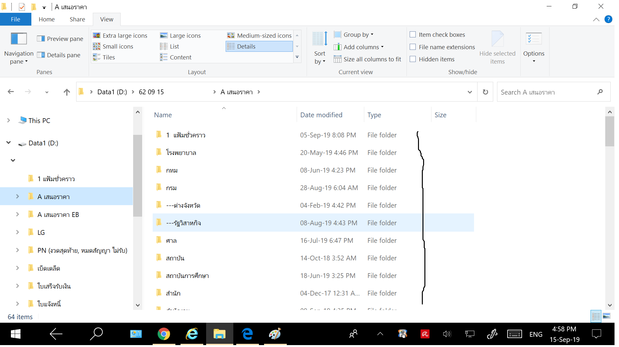This screenshot has height=347, width=619.
Task: Open the Options icon in ribbon
Action: pos(534,39)
